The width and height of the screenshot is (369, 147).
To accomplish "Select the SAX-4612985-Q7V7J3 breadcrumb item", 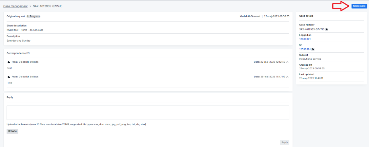I will pos(48,6).
